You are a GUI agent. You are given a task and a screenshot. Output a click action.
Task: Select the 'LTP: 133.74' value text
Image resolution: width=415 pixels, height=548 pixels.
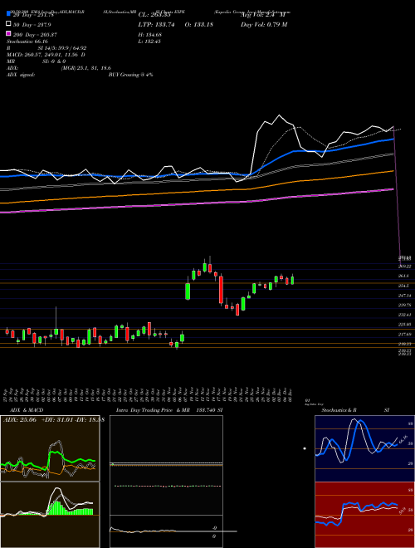155,24
